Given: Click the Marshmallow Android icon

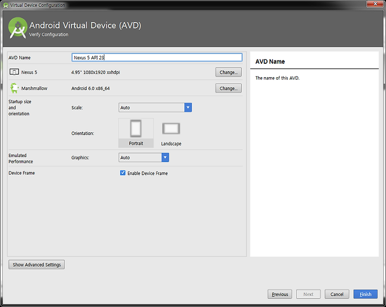Looking at the screenshot, I should click(x=14, y=88).
